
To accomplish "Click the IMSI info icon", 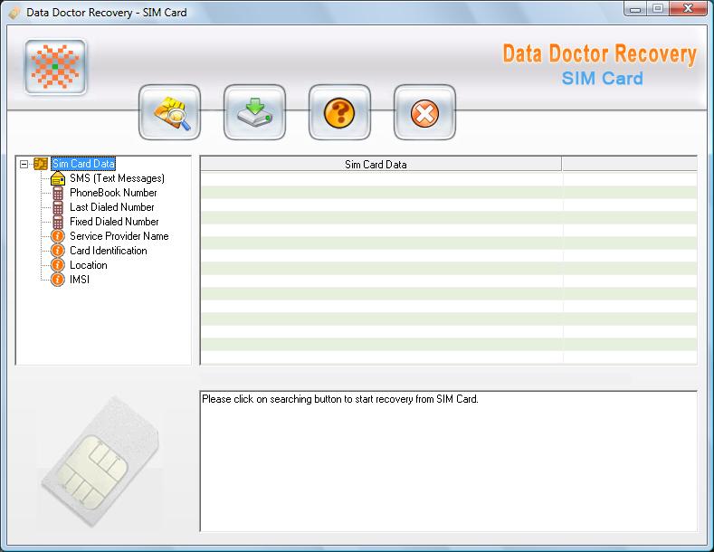I will 58,280.
